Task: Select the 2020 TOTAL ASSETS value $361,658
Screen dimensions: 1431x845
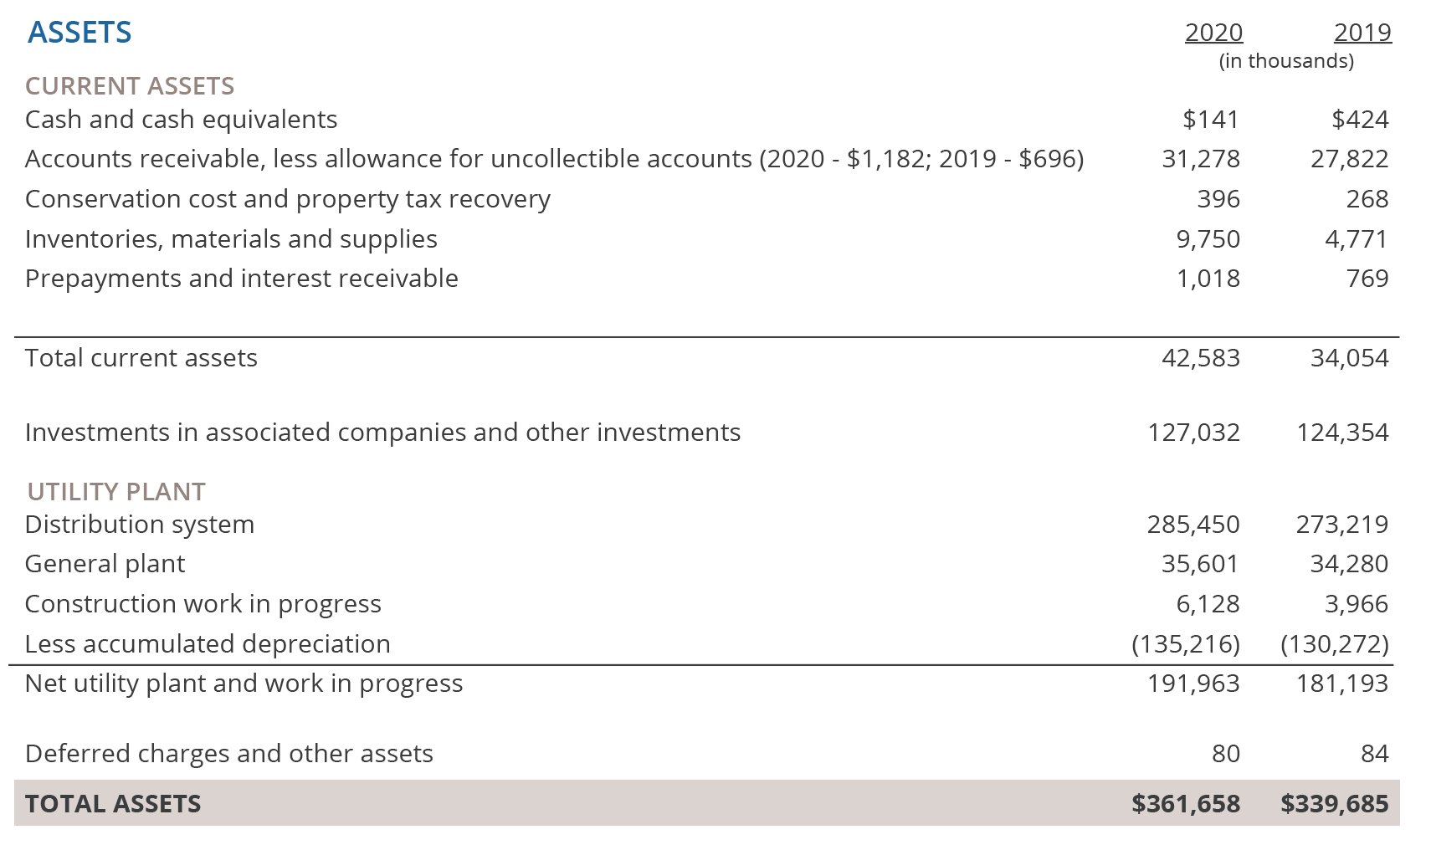Action: click(x=1186, y=804)
